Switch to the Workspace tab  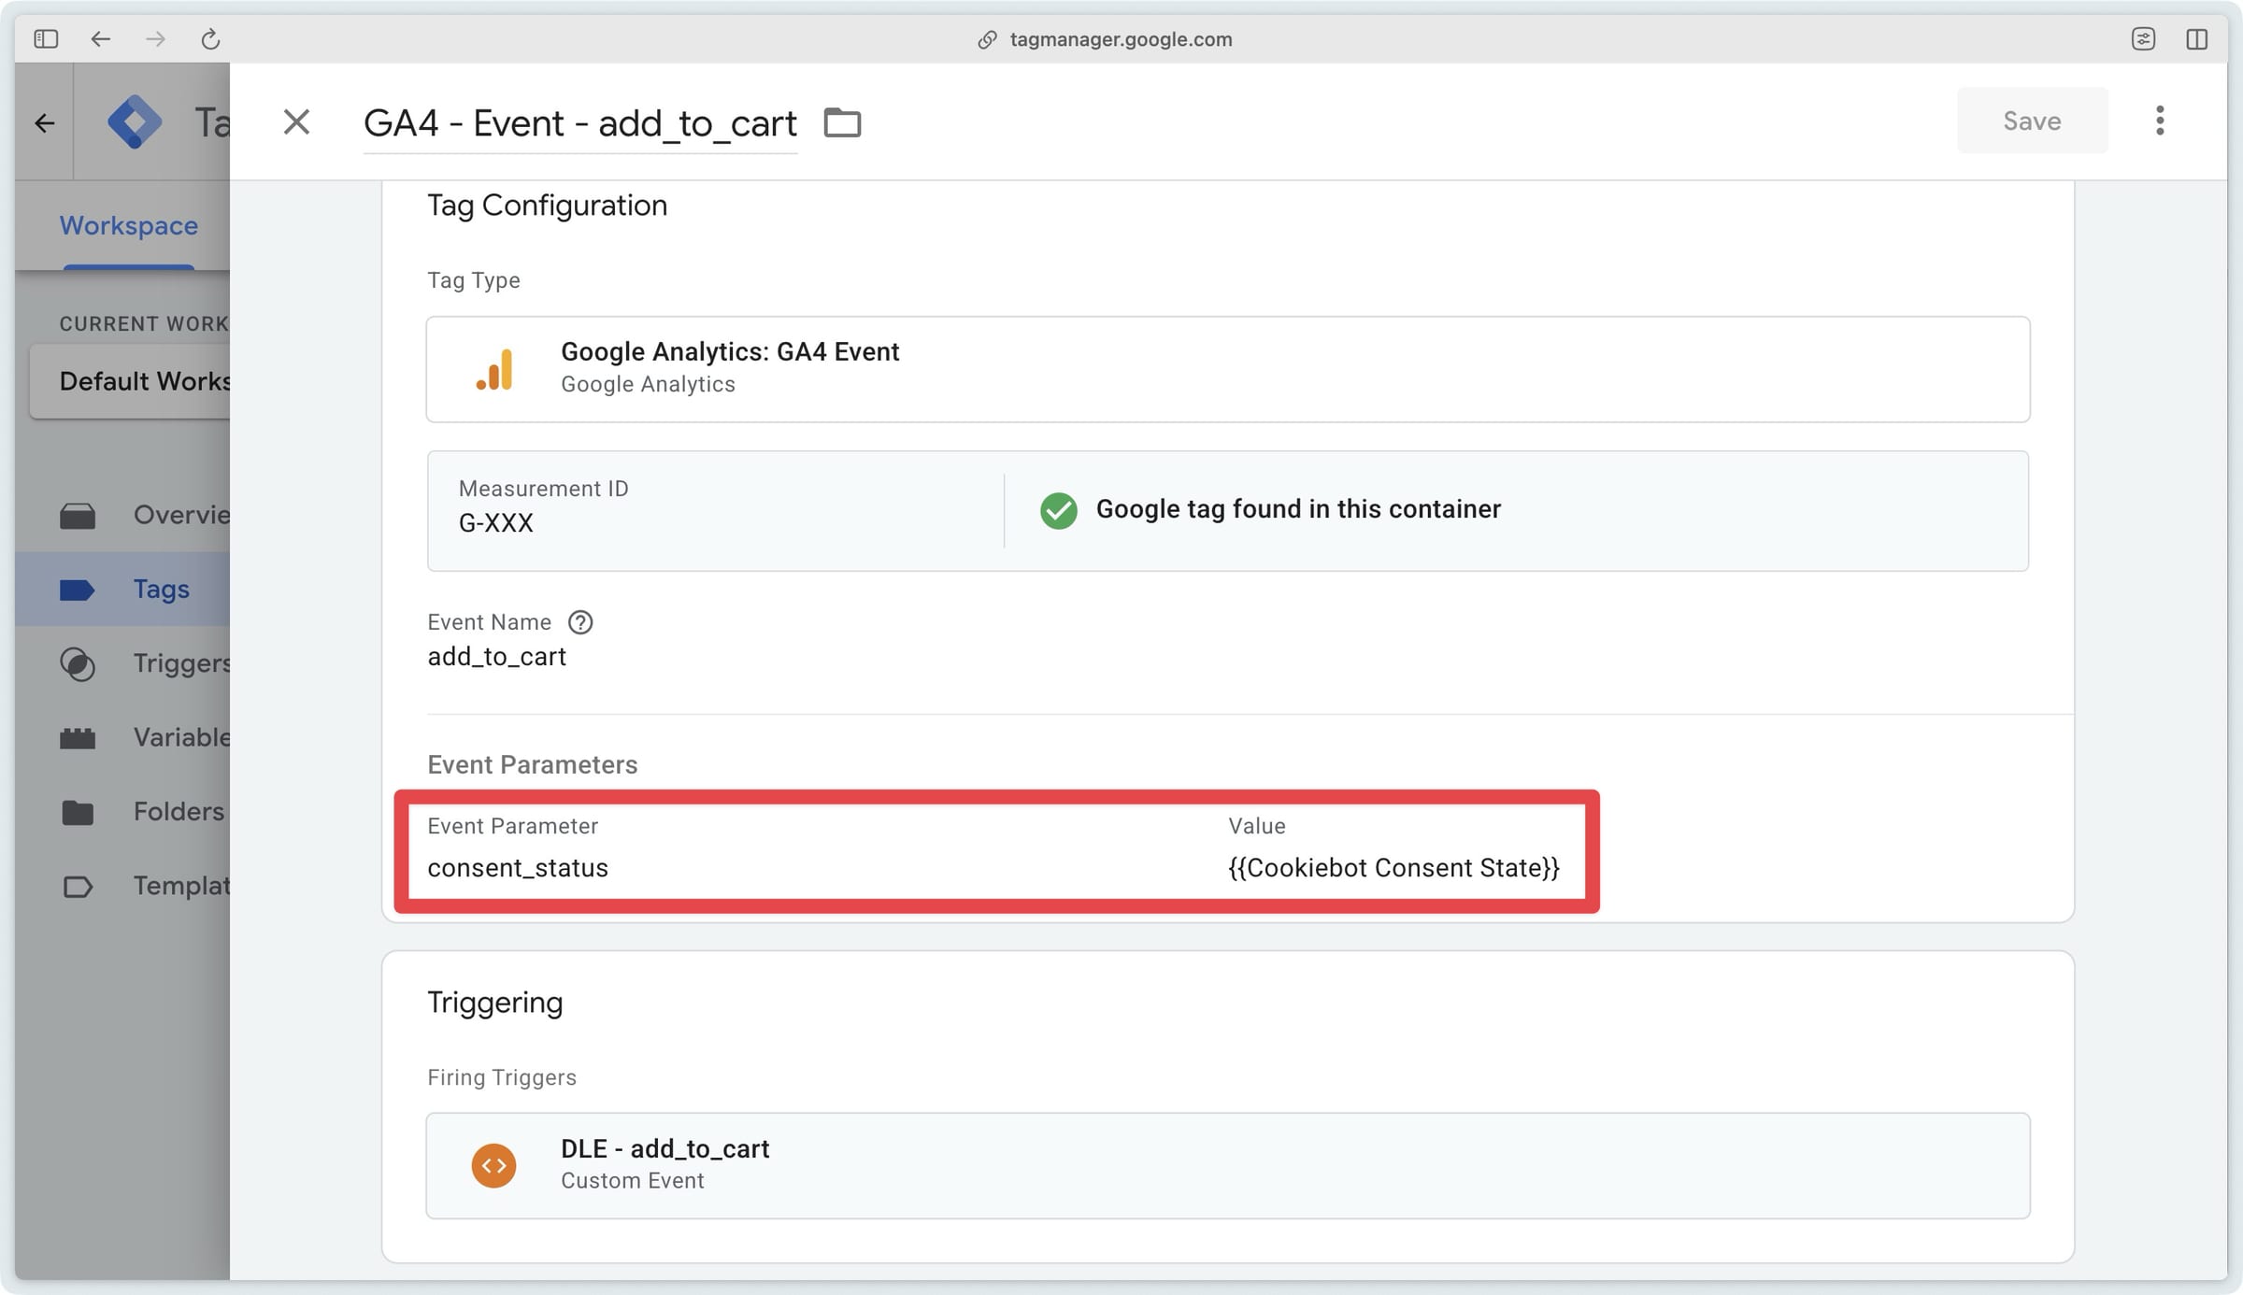[x=129, y=226]
